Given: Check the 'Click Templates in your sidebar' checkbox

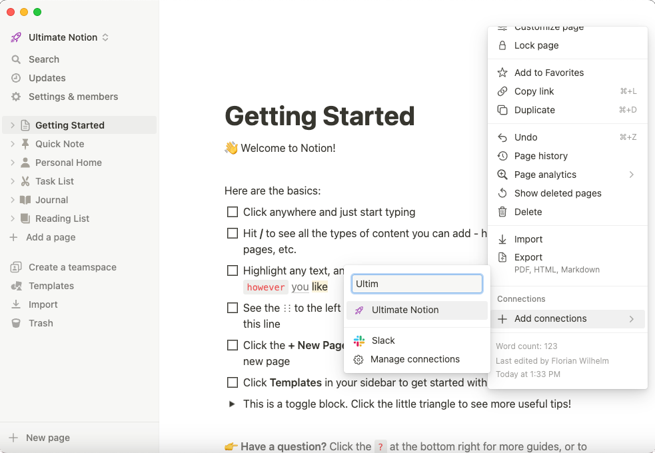Looking at the screenshot, I should tap(233, 382).
